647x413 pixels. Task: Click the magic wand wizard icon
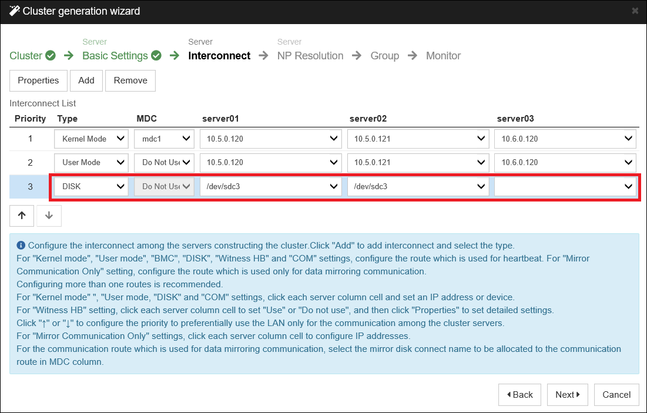click(14, 11)
